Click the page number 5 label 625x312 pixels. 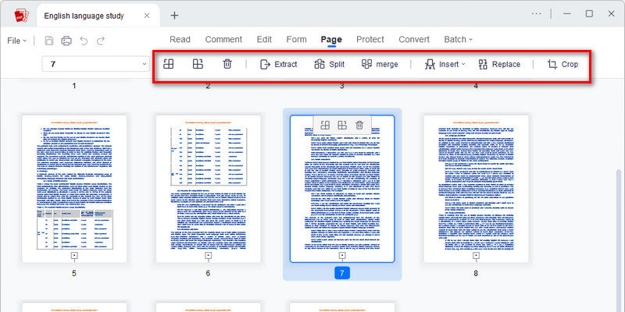[74, 274]
